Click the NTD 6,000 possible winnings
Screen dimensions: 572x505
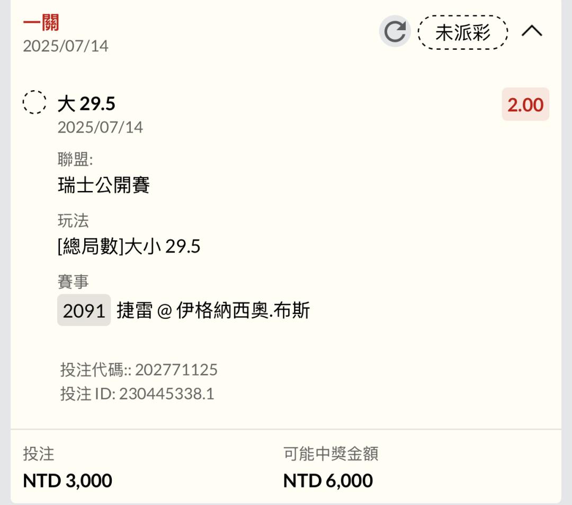coord(328,481)
